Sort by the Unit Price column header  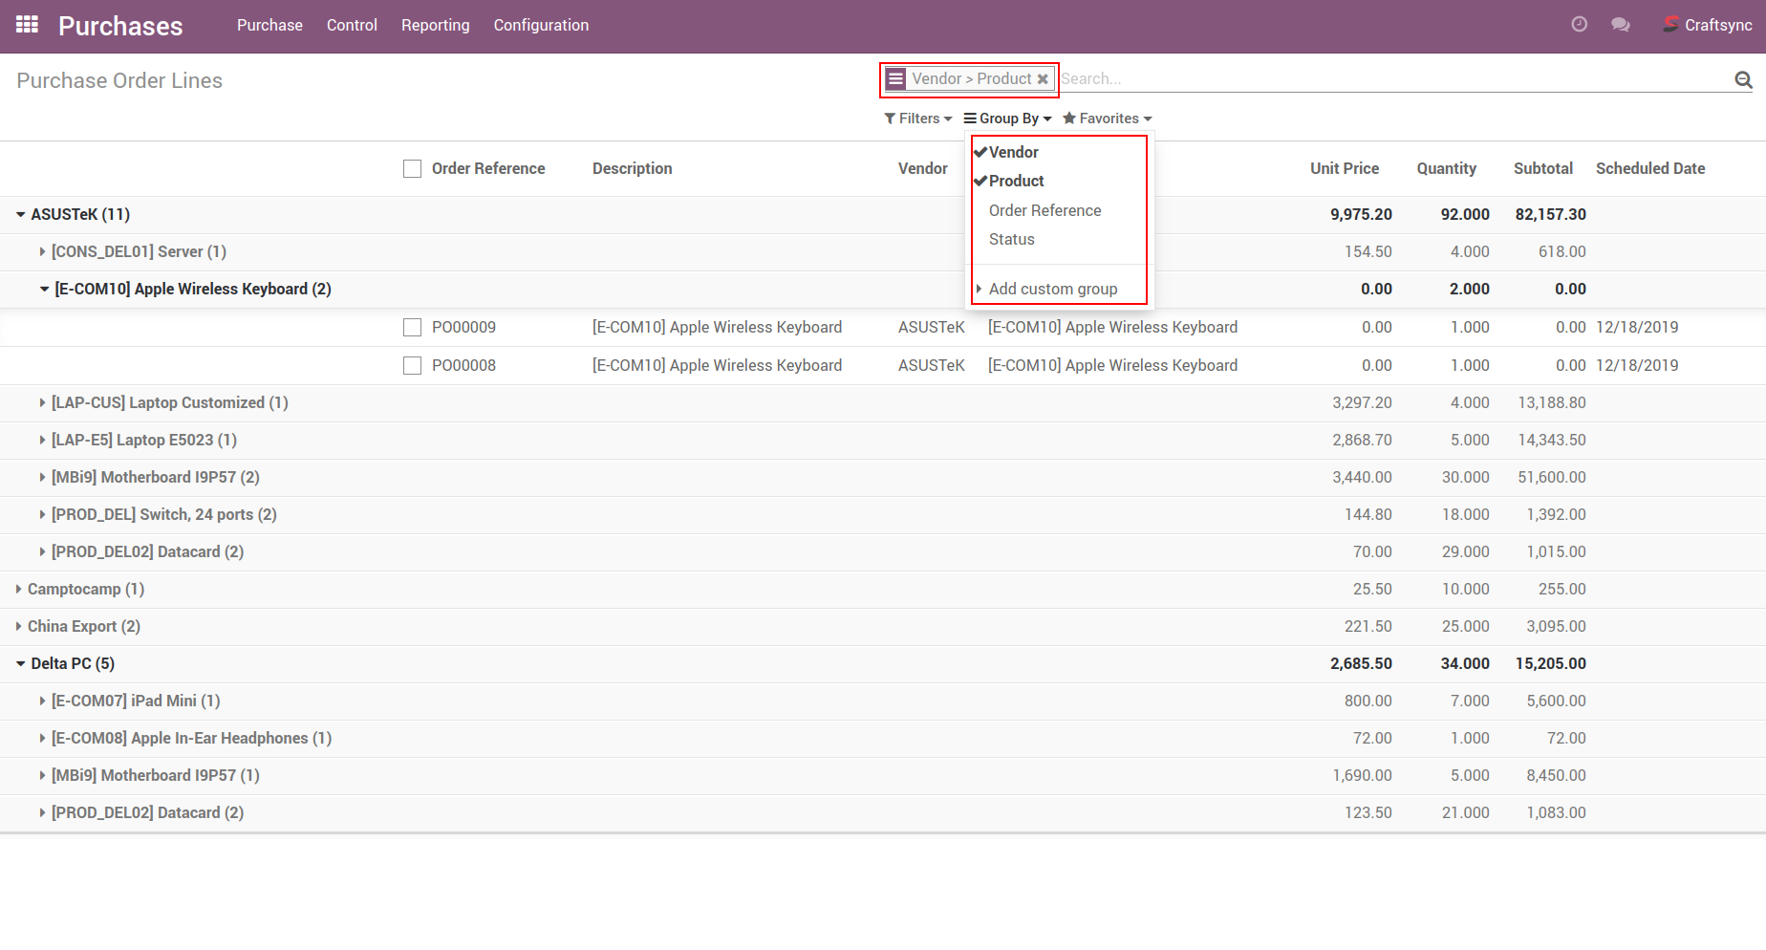tap(1344, 168)
